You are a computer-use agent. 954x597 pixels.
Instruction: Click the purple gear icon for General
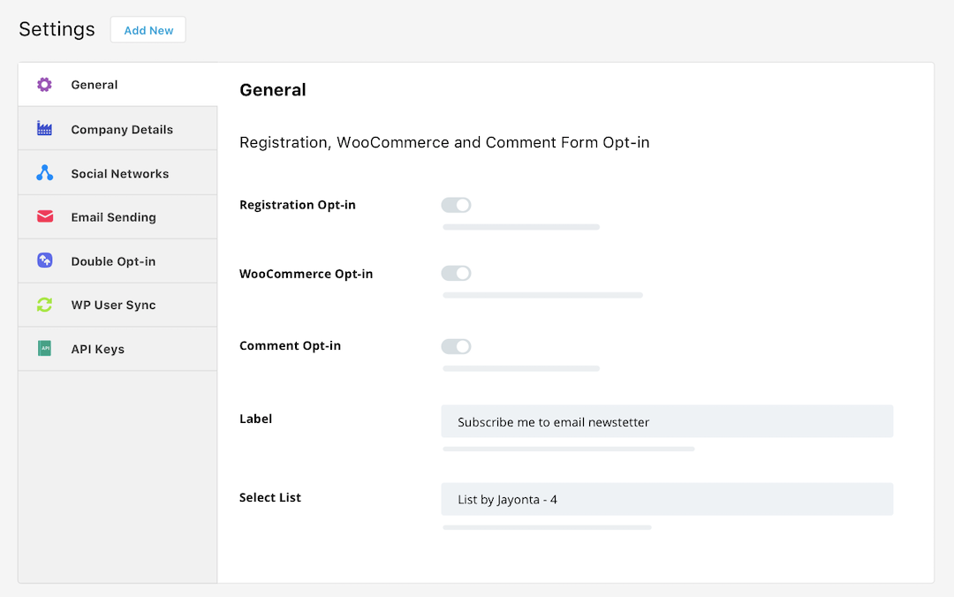click(x=44, y=85)
